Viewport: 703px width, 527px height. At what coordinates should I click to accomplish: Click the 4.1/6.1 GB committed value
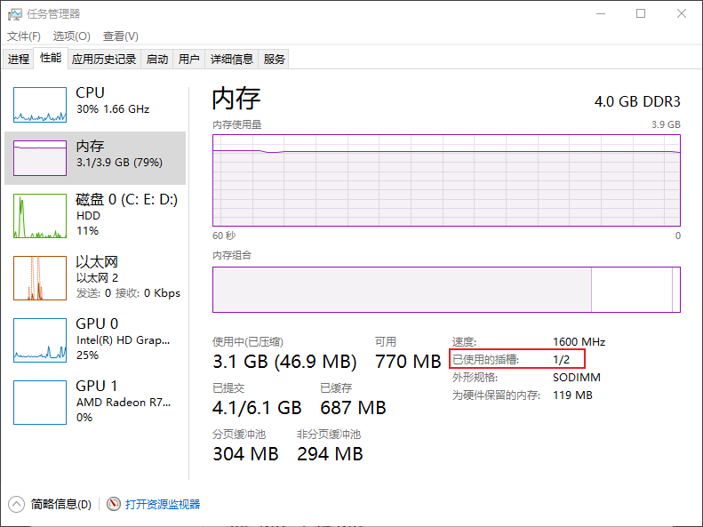(257, 407)
